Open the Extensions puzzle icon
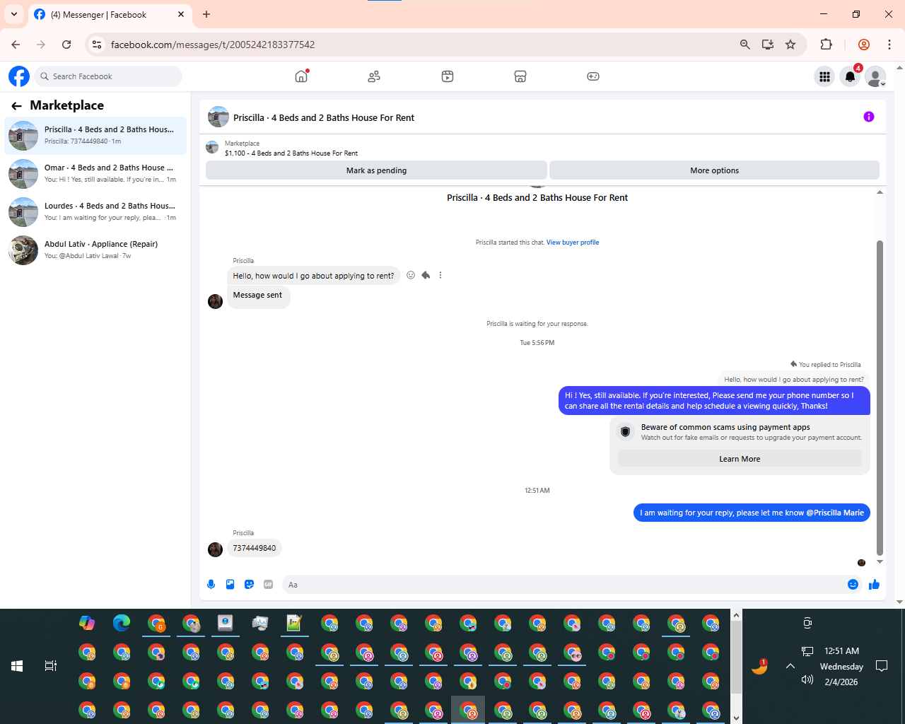This screenshot has height=724, width=905. [x=826, y=45]
